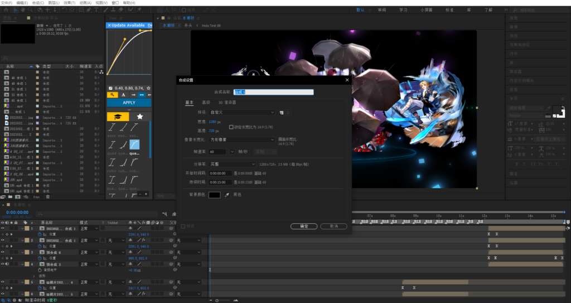Click the star next to Flow curve values
The width and height of the screenshot is (571, 303).
tap(148, 88)
